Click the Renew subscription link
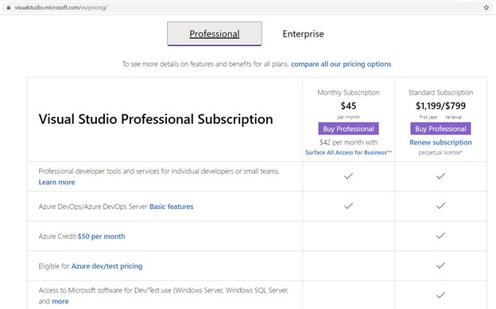Image resolution: width=496 pixels, height=309 pixels. pyautogui.click(x=440, y=142)
